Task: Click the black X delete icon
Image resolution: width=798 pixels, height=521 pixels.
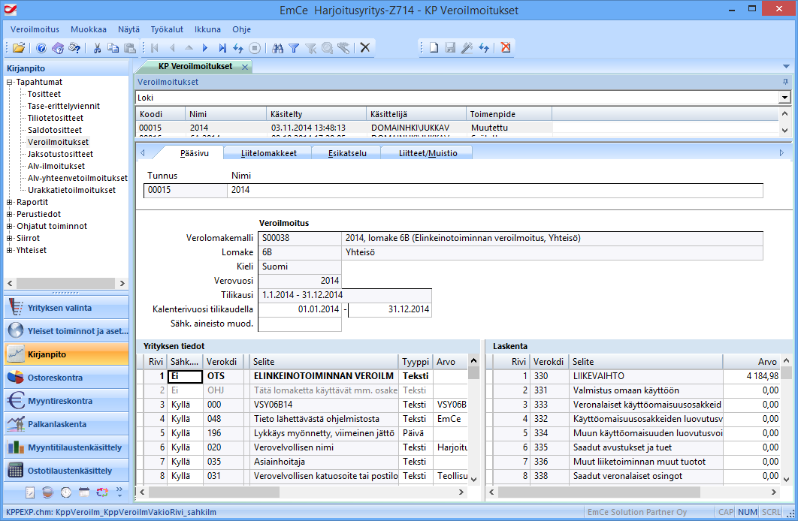Action: 365,48
